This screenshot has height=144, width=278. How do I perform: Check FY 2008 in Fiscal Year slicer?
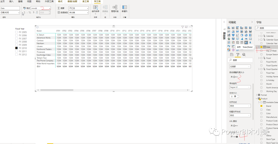point(16,42)
